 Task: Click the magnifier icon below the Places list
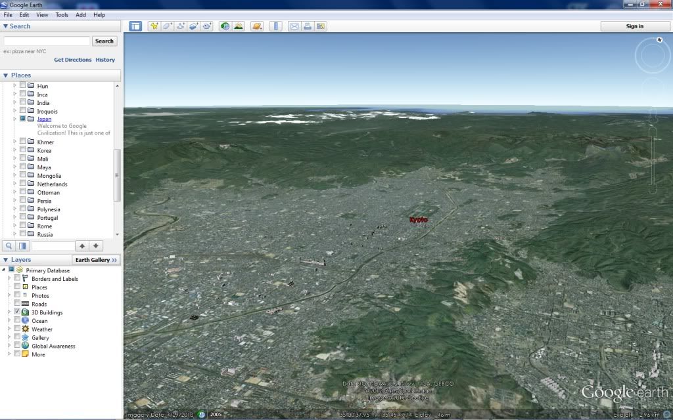coord(9,246)
